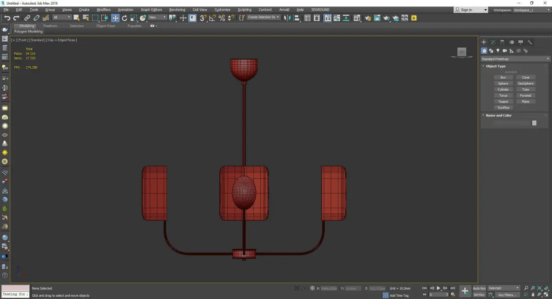The width and height of the screenshot is (552, 299).
Task: Click the Undo arrow in the toolbar
Action: (7, 18)
